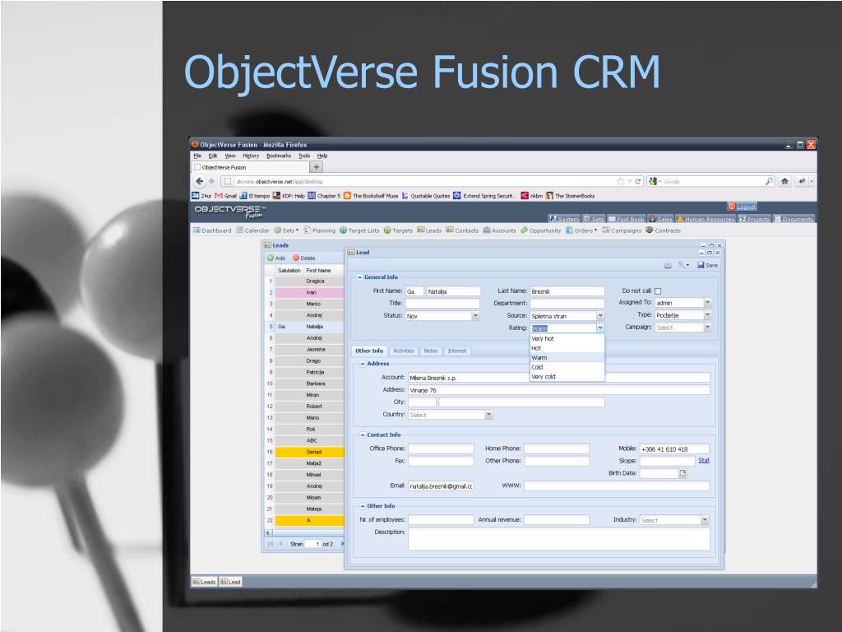Open the Contacts module
The image size is (842, 632).
point(462,230)
